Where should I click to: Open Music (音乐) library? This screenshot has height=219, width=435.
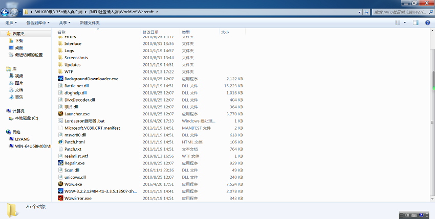(19, 97)
